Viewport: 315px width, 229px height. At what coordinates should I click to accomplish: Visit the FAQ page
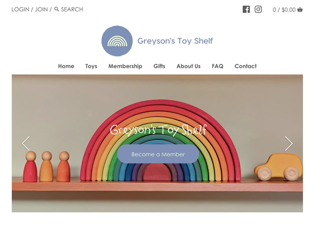click(218, 66)
